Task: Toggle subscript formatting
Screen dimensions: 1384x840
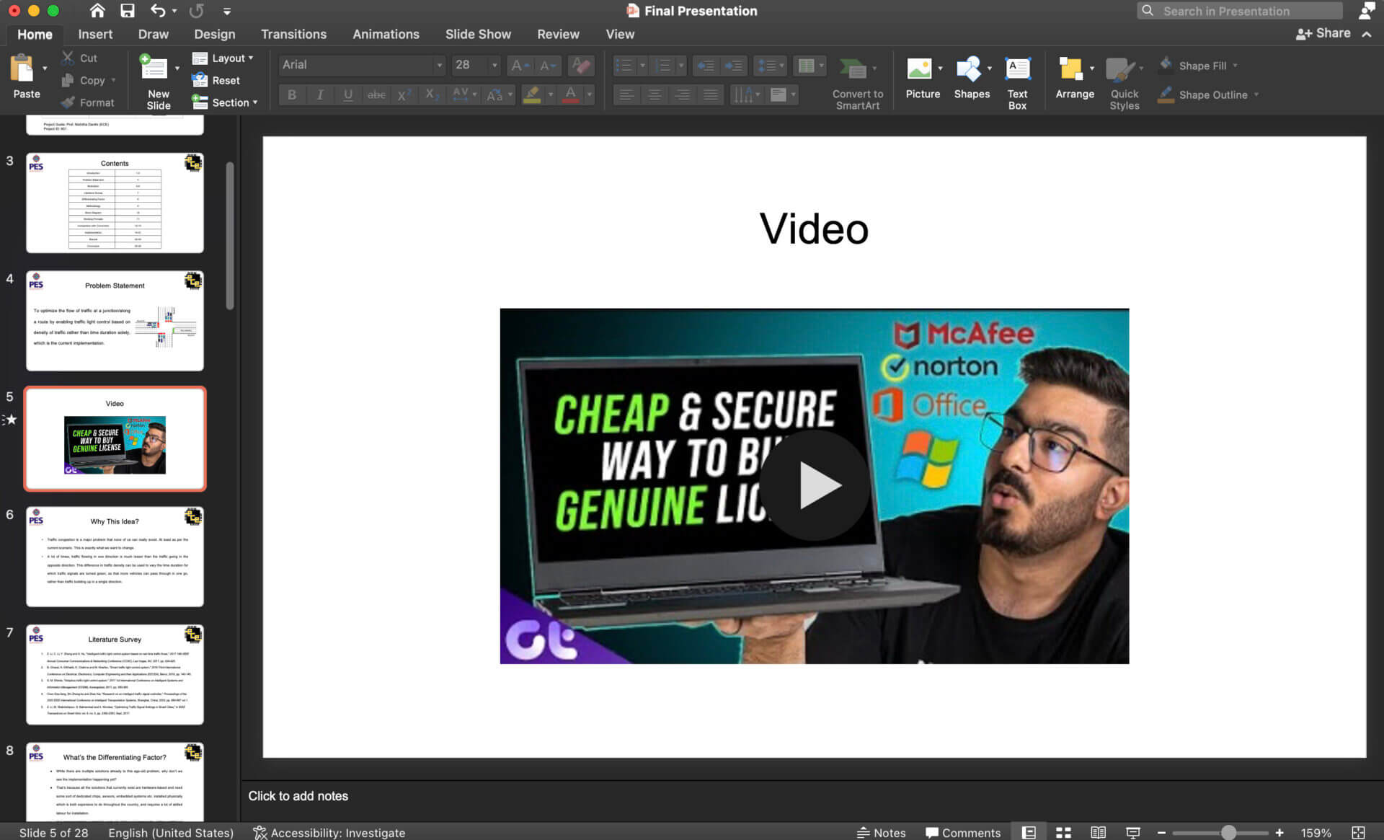Action: (432, 94)
